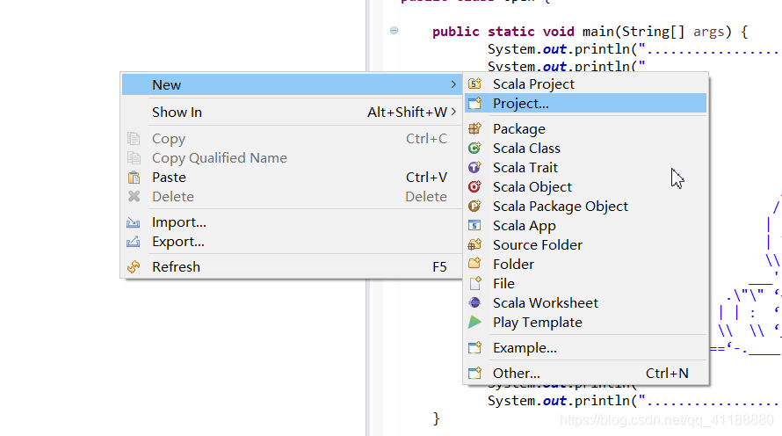
Task: Choose Scala Trait entry
Action: click(x=585, y=168)
